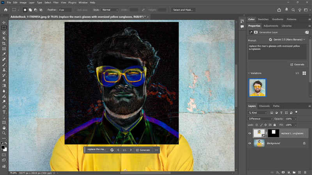Open the marquee tool preset picker arrow

pyautogui.click(x=18, y=10)
